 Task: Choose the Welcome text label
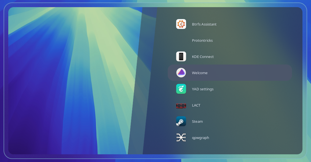click(200, 73)
